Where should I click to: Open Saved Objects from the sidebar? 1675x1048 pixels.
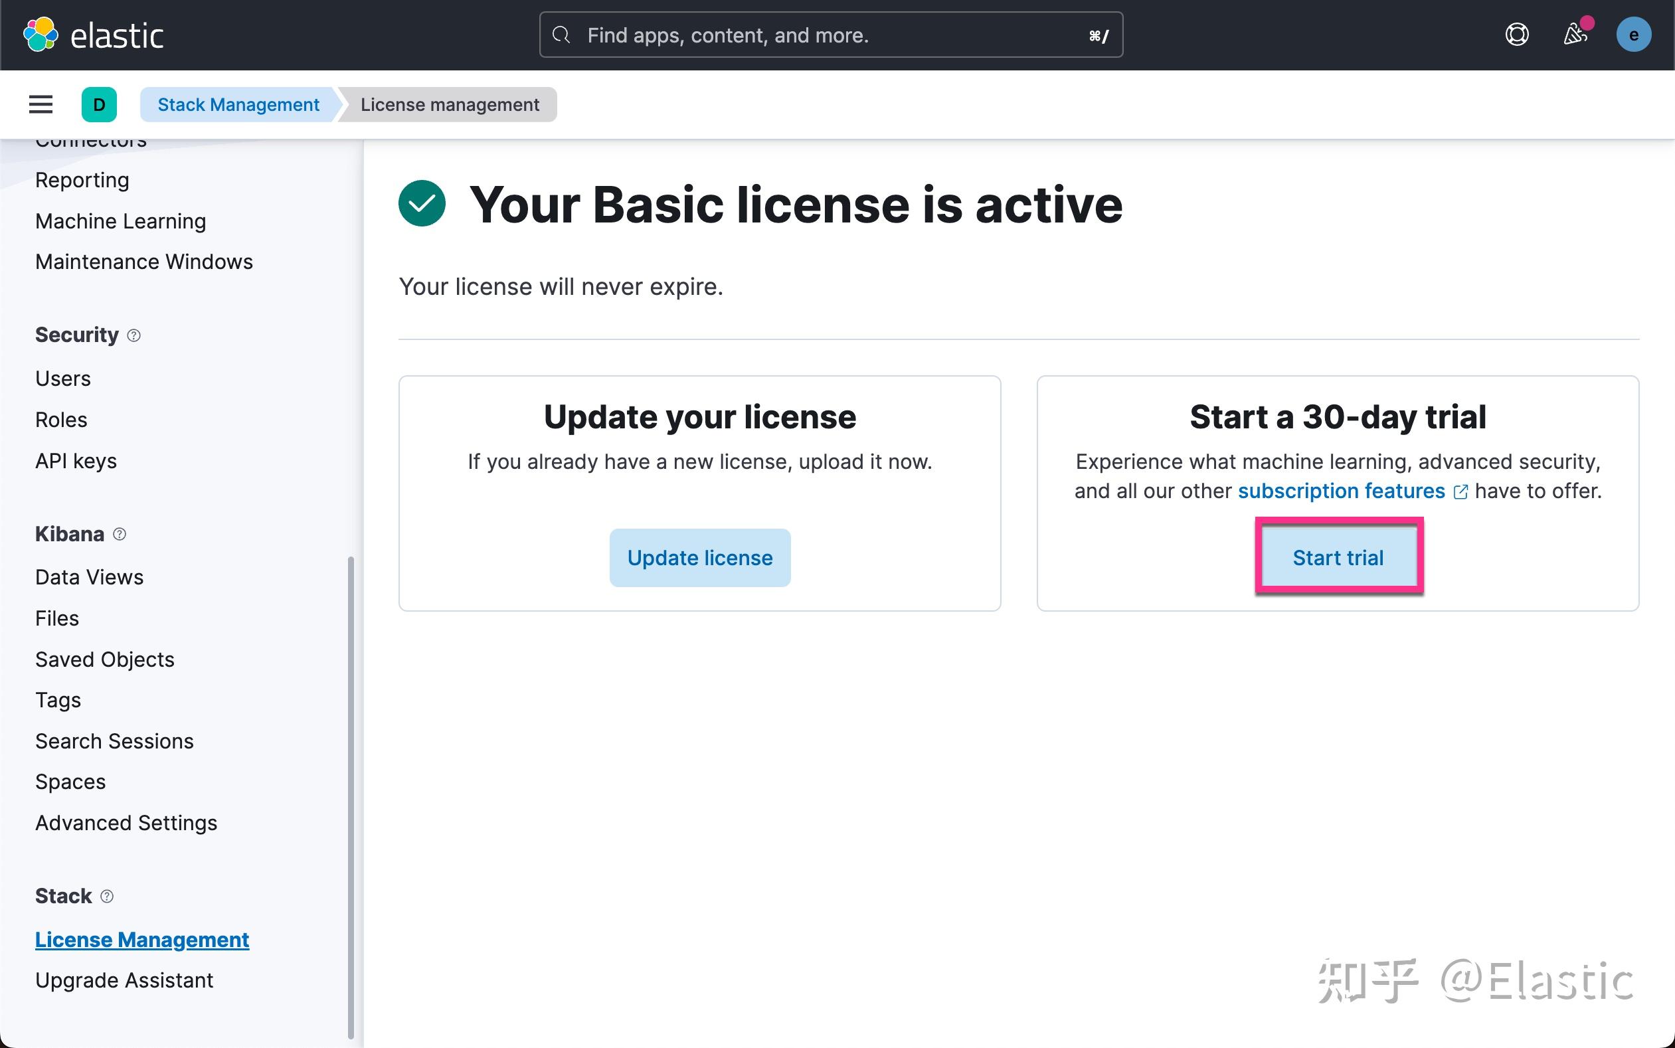pyautogui.click(x=105, y=659)
